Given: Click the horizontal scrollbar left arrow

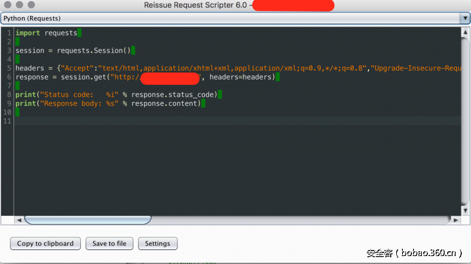Looking at the screenshot, I should (x=19, y=220).
